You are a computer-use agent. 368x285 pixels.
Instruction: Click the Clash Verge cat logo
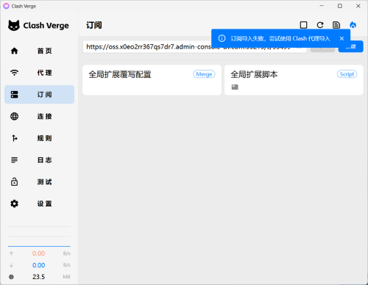click(14, 25)
